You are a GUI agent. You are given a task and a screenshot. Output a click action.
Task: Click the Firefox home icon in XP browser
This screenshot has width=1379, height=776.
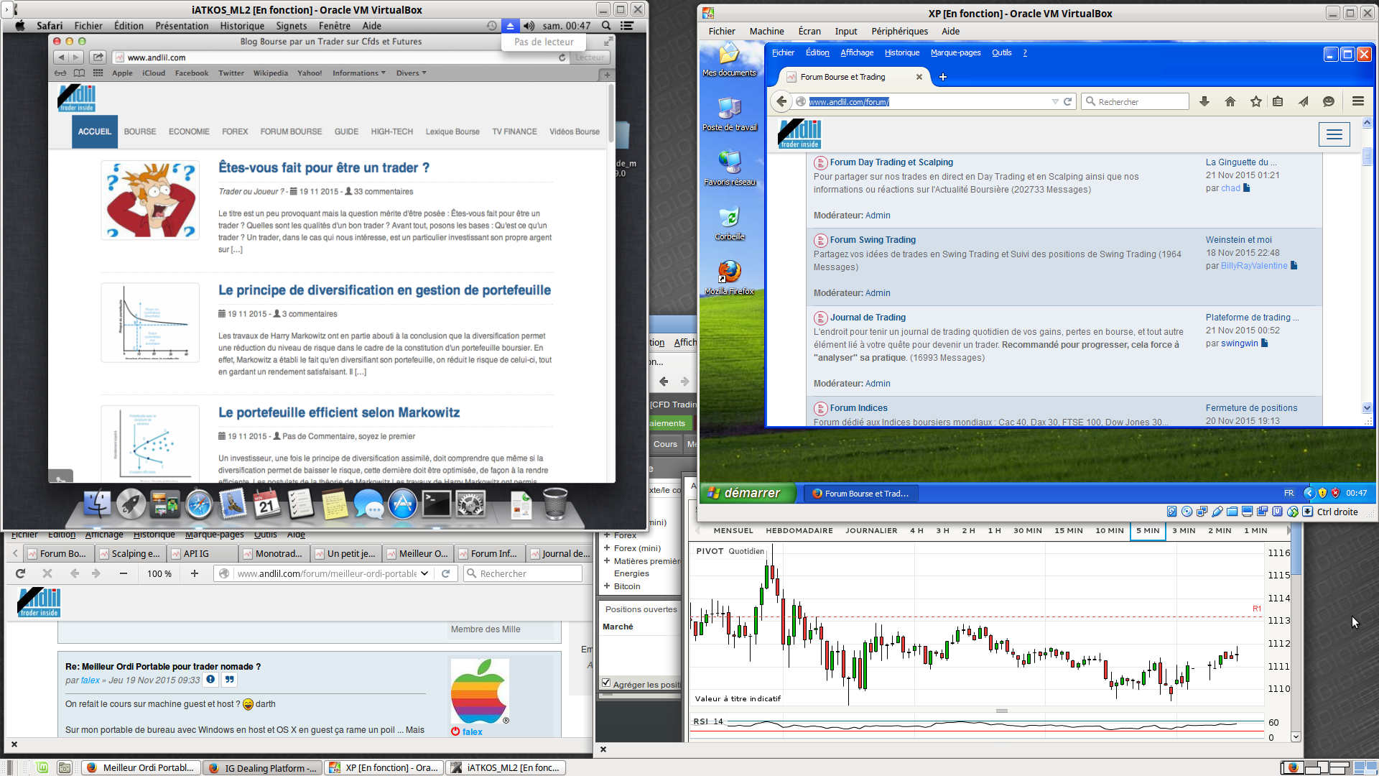[x=1230, y=101]
